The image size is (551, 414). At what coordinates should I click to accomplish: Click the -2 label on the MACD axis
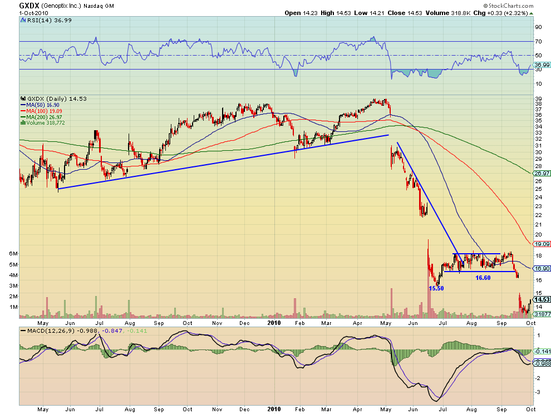coord(538,378)
